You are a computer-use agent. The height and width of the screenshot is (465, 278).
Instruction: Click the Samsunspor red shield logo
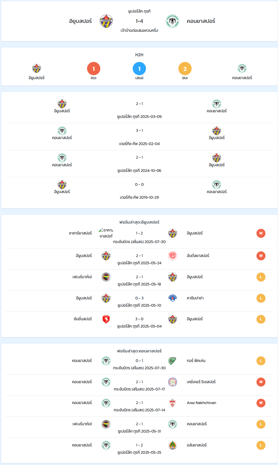pyautogui.click(x=106, y=319)
